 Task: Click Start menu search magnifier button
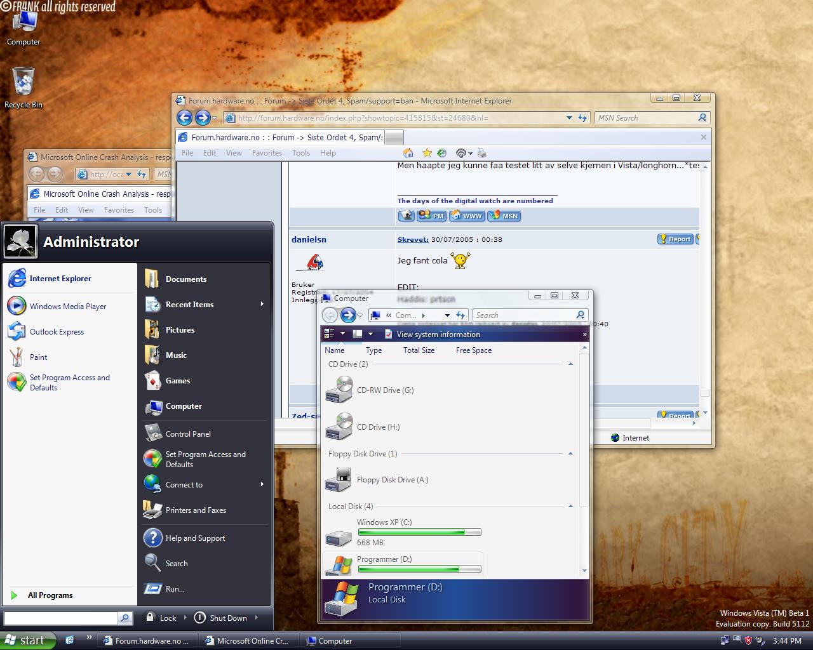click(125, 618)
